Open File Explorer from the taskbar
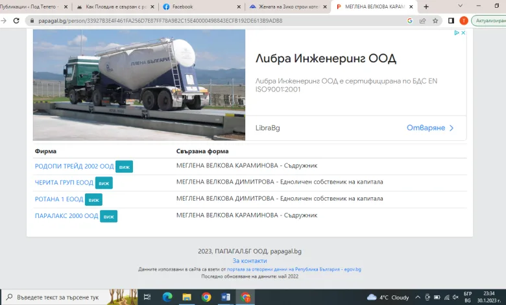The height and width of the screenshot is (305, 506). pyautogui.click(x=187, y=297)
